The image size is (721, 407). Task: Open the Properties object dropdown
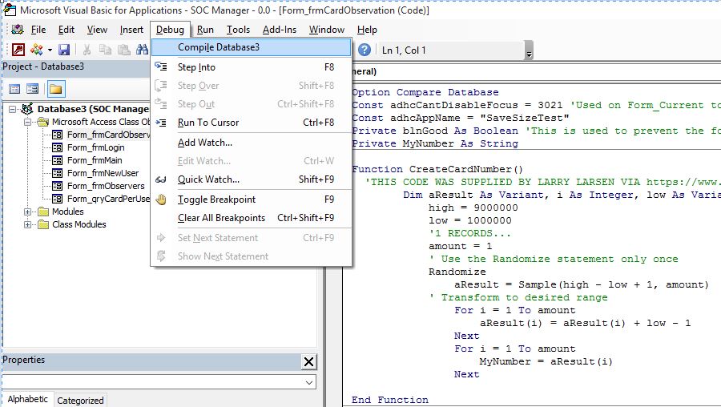309,382
